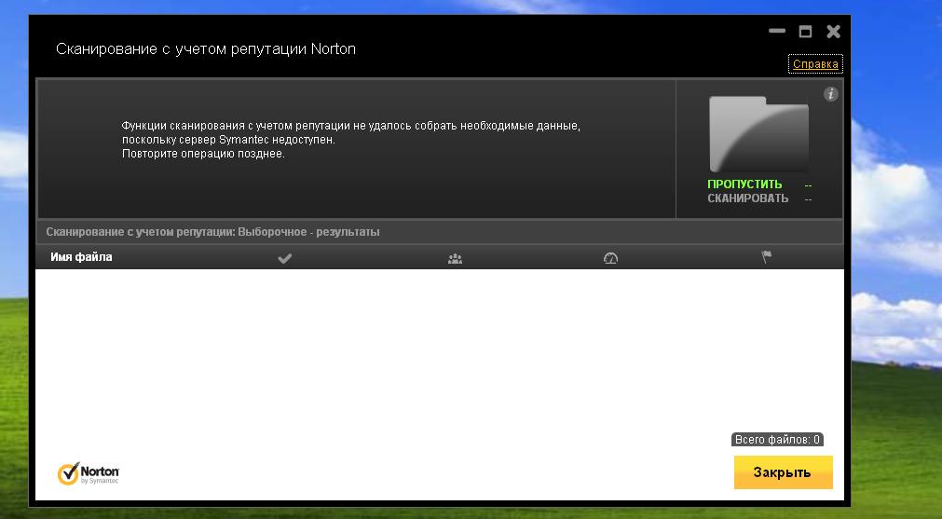Viewport: 942px width, 519px height.
Task: Close window using the X icon
Action: [x=833, y=32]
